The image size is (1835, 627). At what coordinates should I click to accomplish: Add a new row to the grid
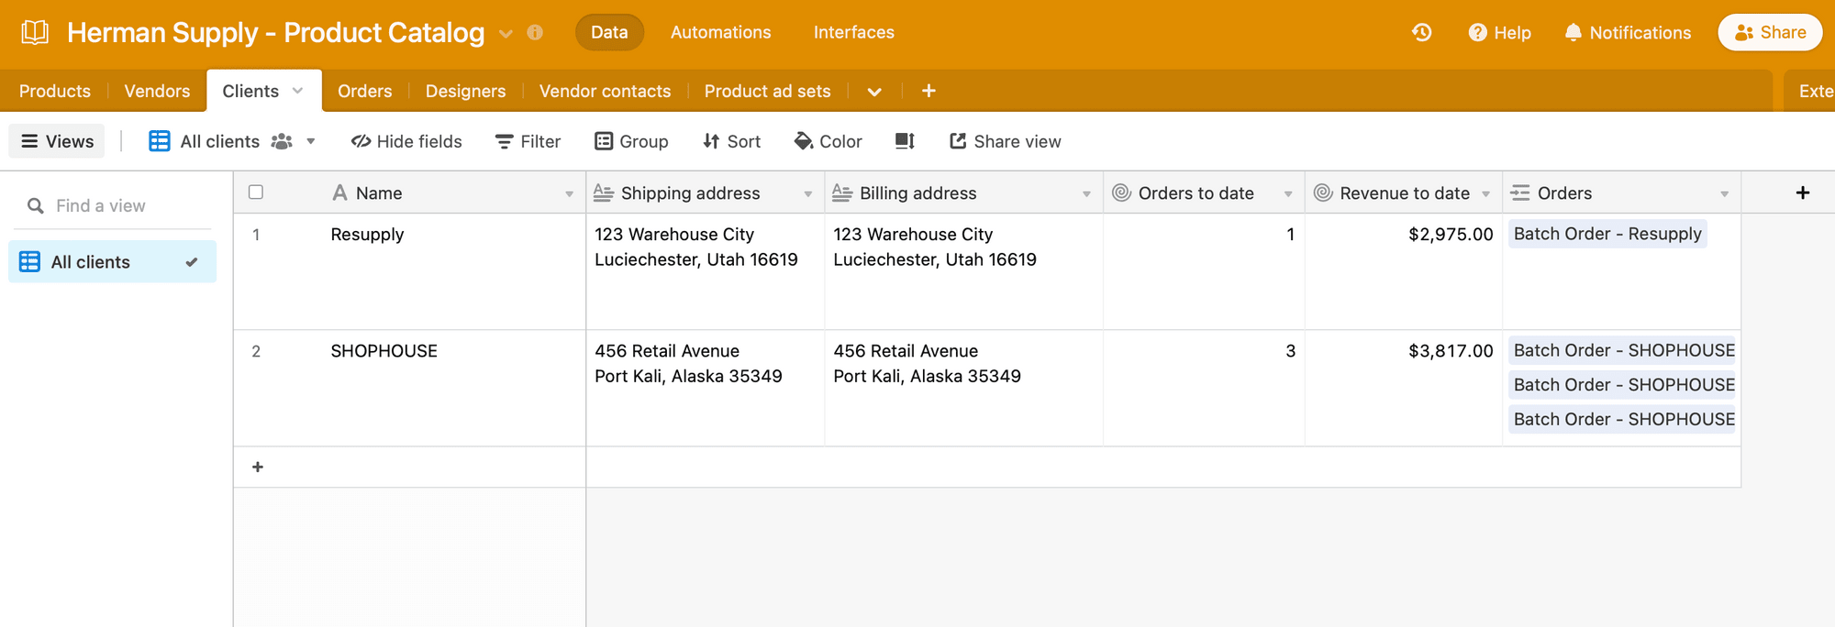pos(258,467)
